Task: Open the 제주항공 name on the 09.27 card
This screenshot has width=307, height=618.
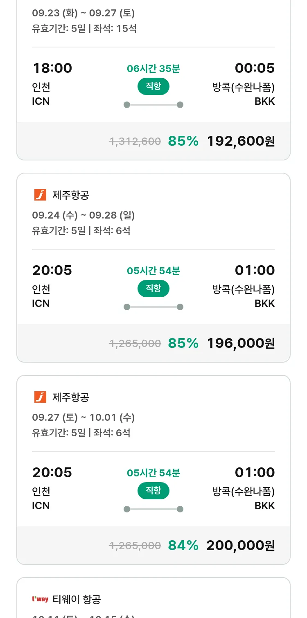Action: [71, 397]
